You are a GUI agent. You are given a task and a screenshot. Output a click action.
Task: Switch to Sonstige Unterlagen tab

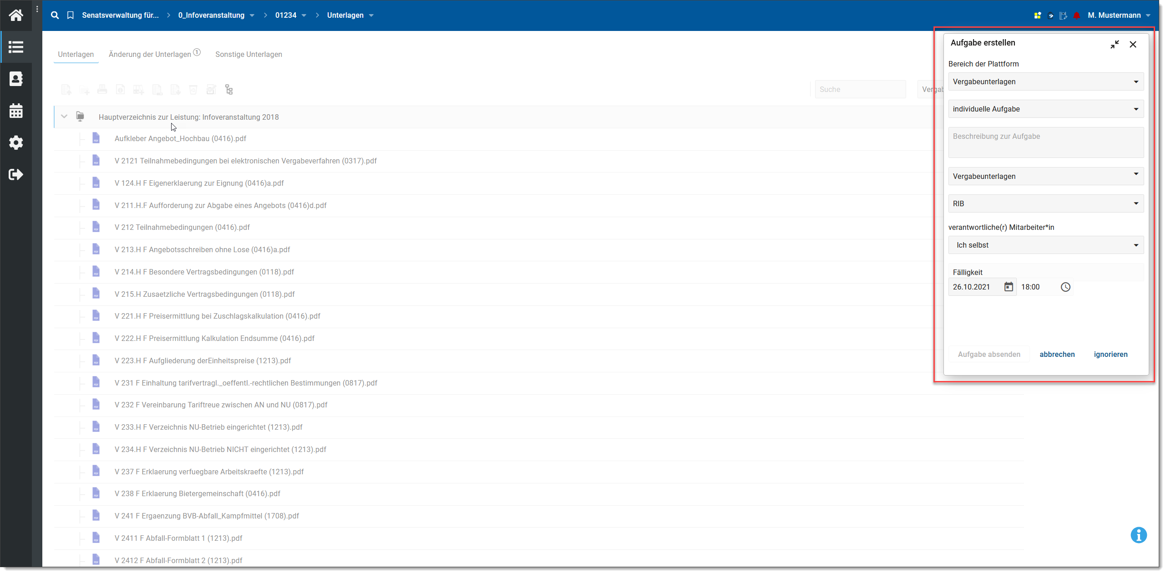248,54
